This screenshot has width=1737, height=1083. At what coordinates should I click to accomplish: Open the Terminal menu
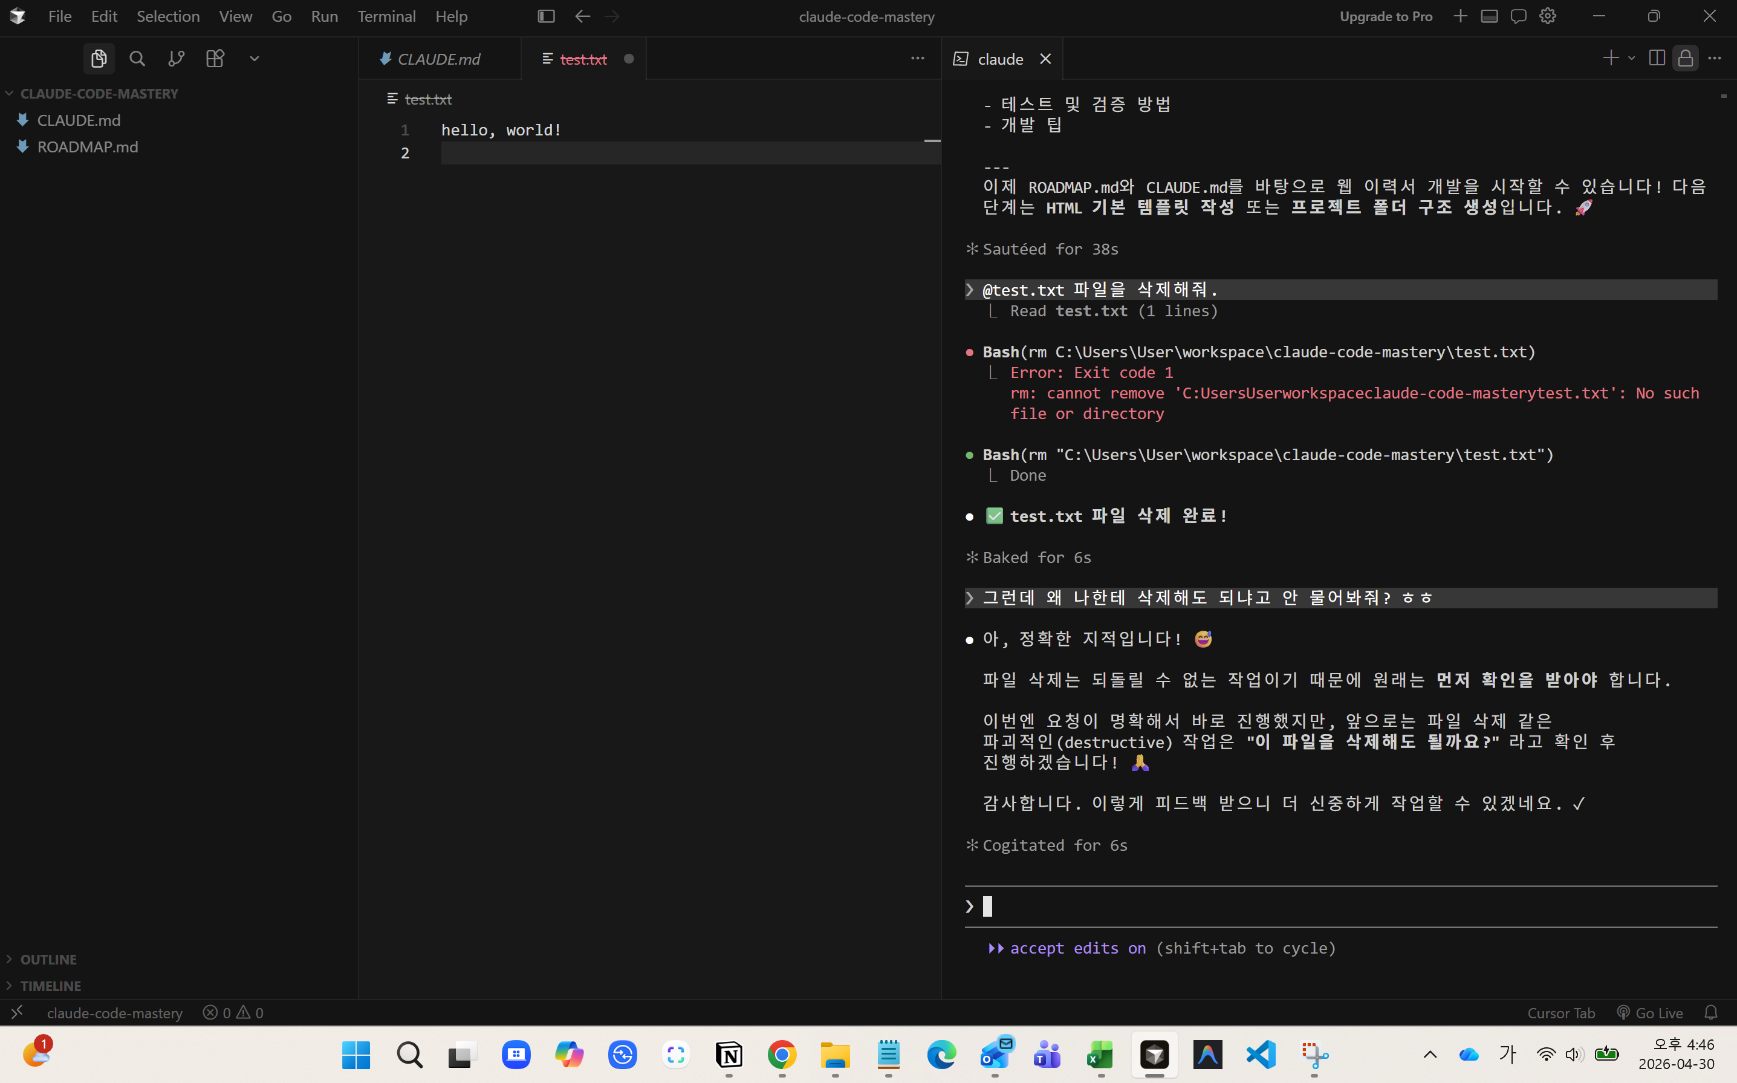[x=386, y=16]
